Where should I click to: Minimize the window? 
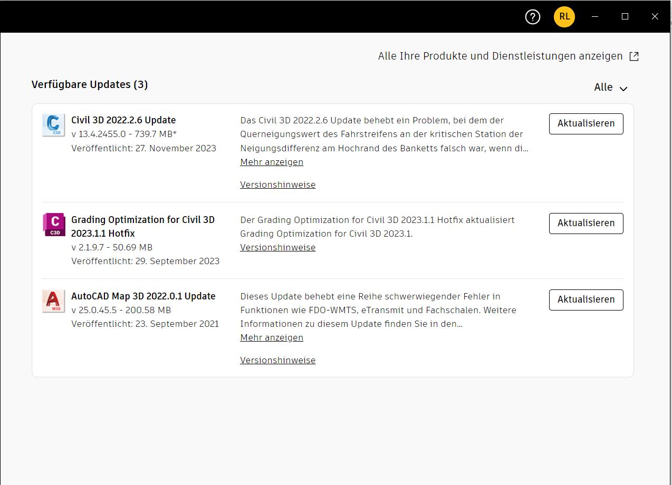tap(595, 17)
